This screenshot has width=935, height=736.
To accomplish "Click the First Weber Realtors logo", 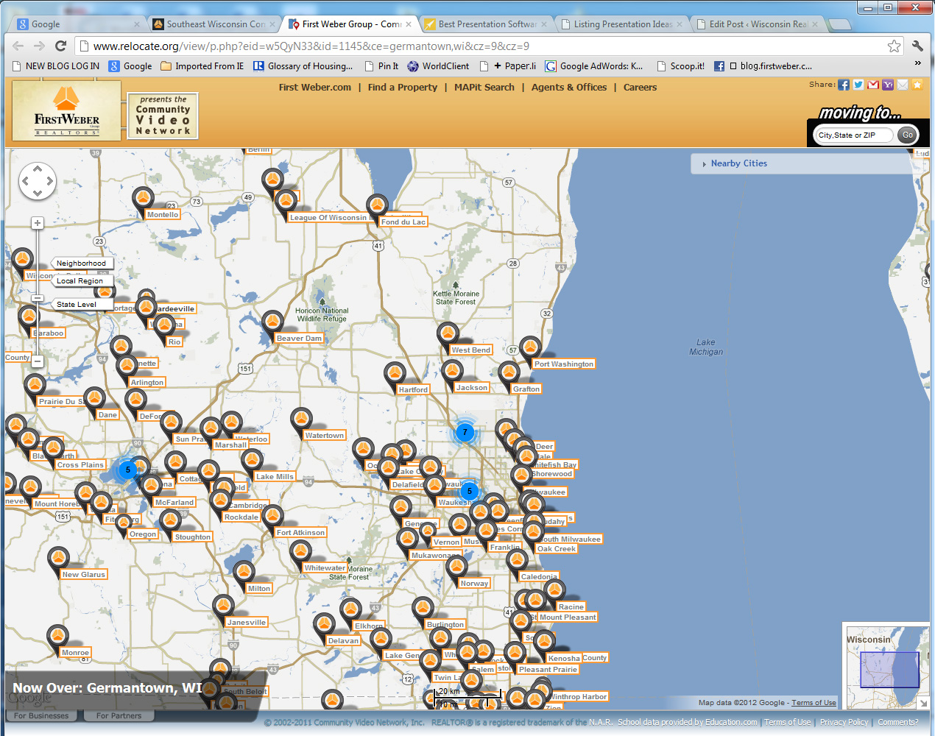I will pyautogui.click(x=66, y=110).
